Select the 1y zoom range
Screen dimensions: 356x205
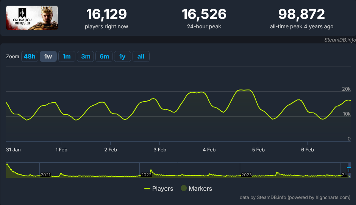point(122,56)
